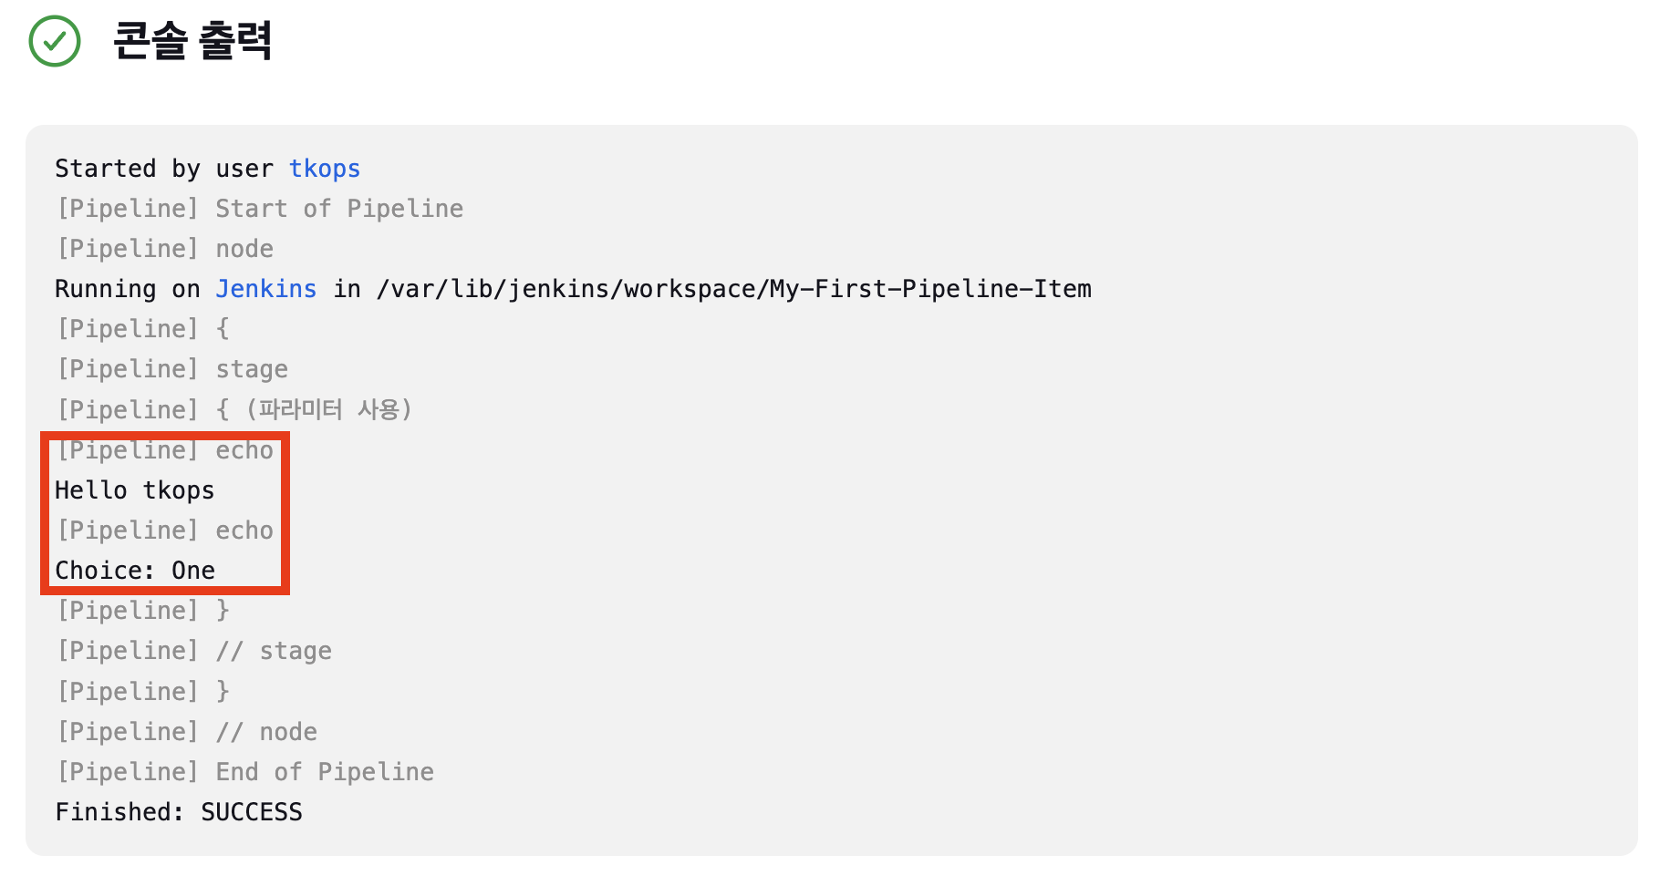Click the 'Running on' text
Viewport: 1660px width, 886px height.
coord(128,289)
